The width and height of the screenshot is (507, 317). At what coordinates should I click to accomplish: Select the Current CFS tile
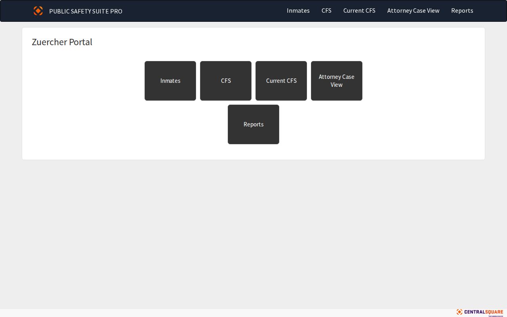click(x=281, y=81)
